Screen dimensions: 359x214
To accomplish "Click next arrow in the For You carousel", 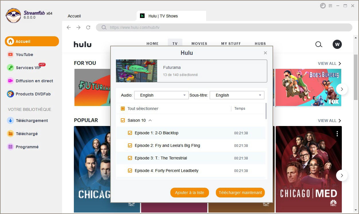I will (x=342, y=89).
